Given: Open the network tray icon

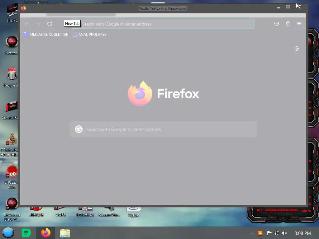Looking at the screenshot, I should point(277,233).
